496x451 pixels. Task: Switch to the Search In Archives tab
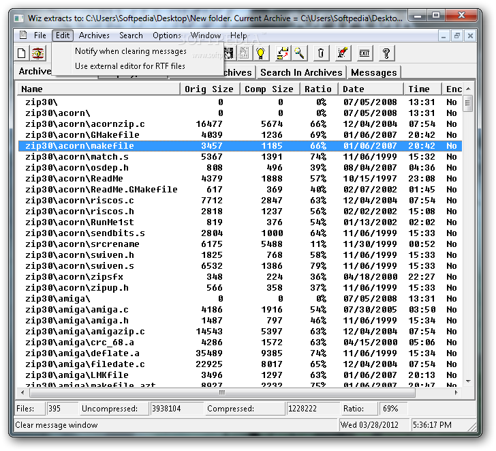click(301, 72)
